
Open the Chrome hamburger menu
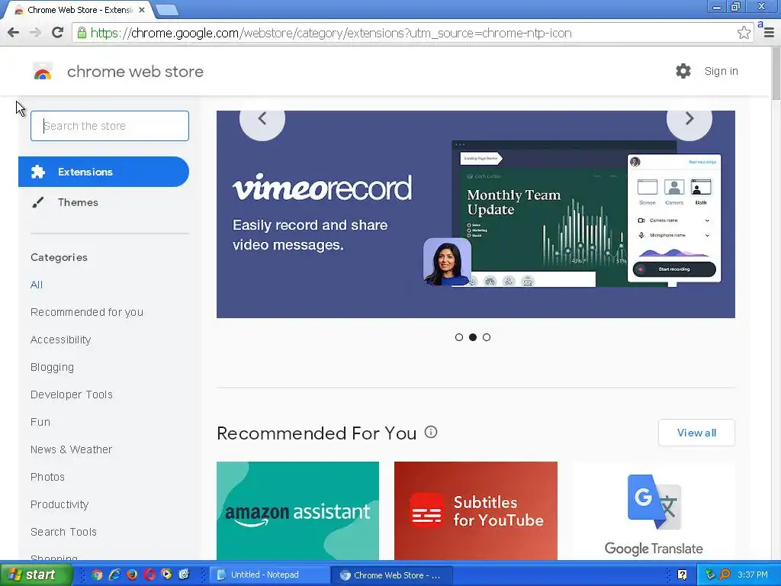769,33
